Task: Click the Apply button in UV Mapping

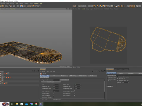Action: tap(110, 87)
